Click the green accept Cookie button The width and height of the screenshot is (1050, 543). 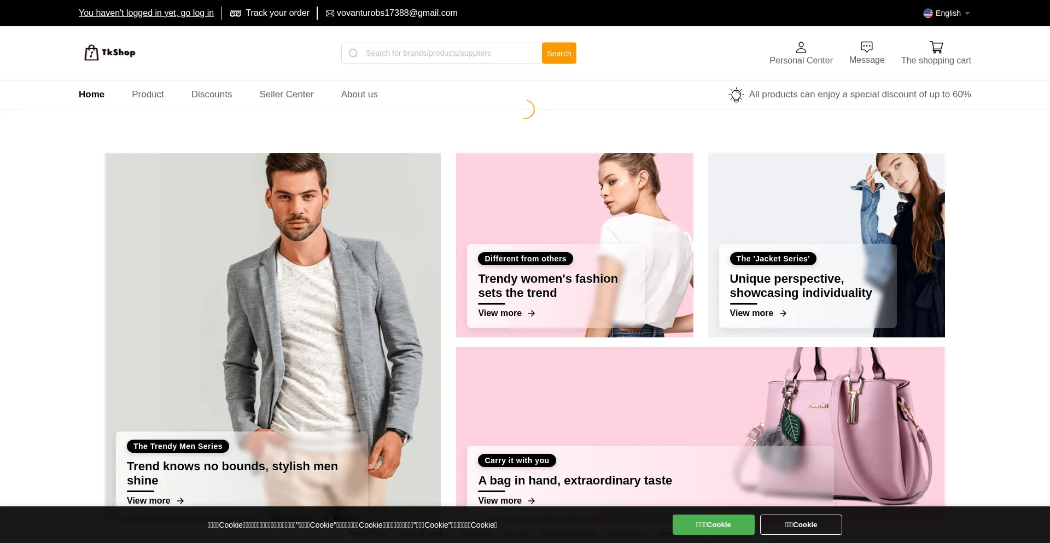(713, 524)
